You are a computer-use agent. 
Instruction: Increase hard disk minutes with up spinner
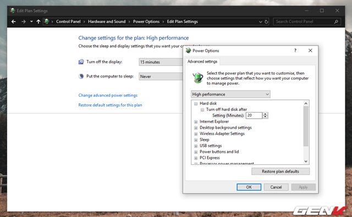[265, 114]
